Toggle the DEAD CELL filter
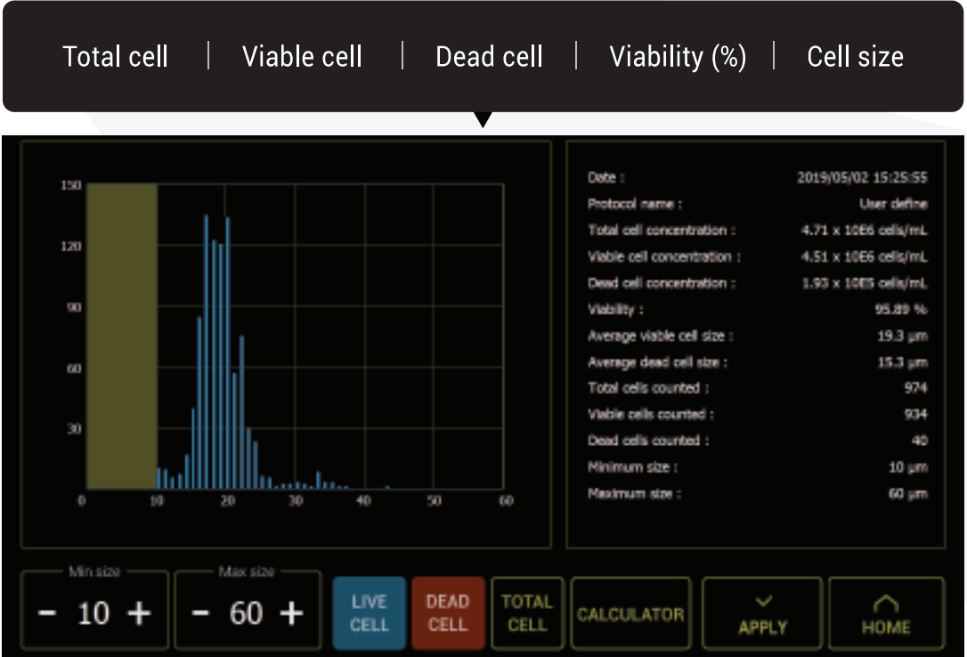The width and height of the screenshot is (967, 657). 448,613
